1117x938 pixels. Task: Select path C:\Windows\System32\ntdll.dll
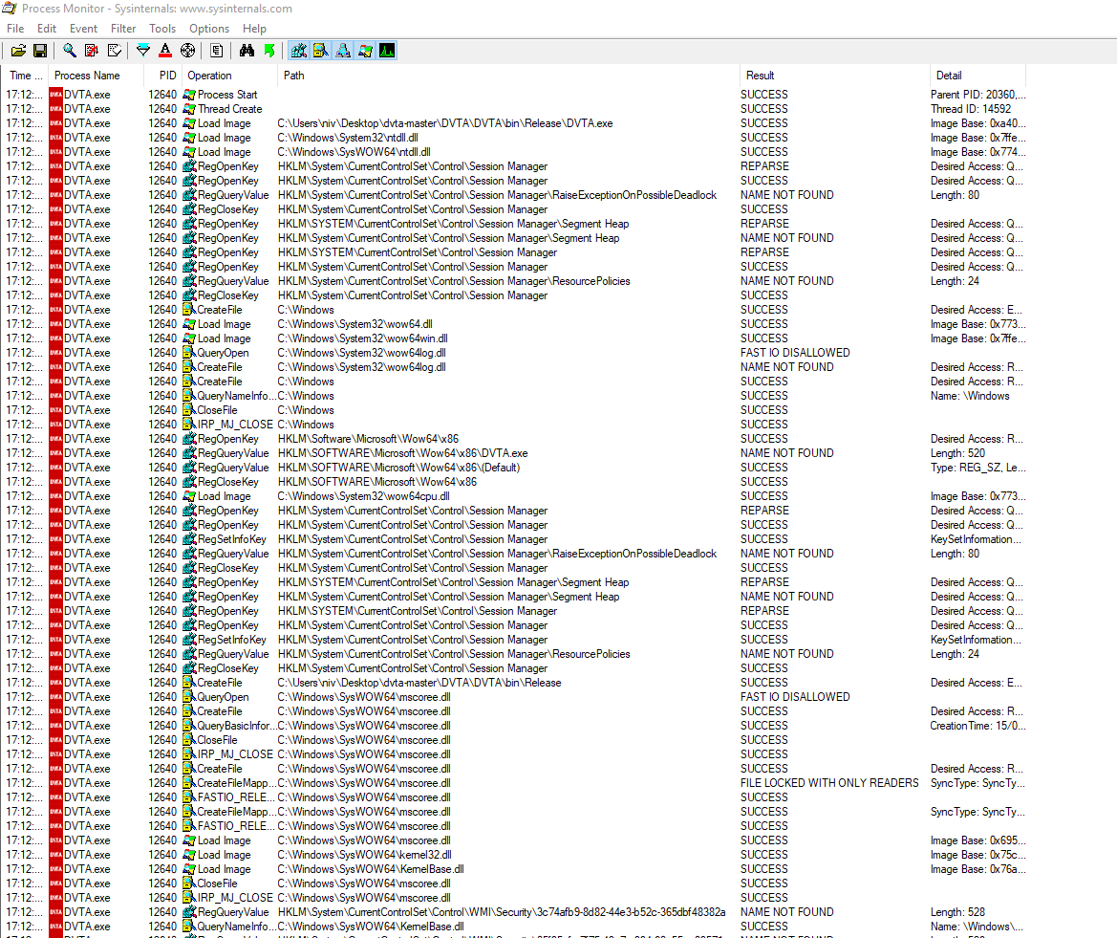pyautogui.click(x=348, y=138)
